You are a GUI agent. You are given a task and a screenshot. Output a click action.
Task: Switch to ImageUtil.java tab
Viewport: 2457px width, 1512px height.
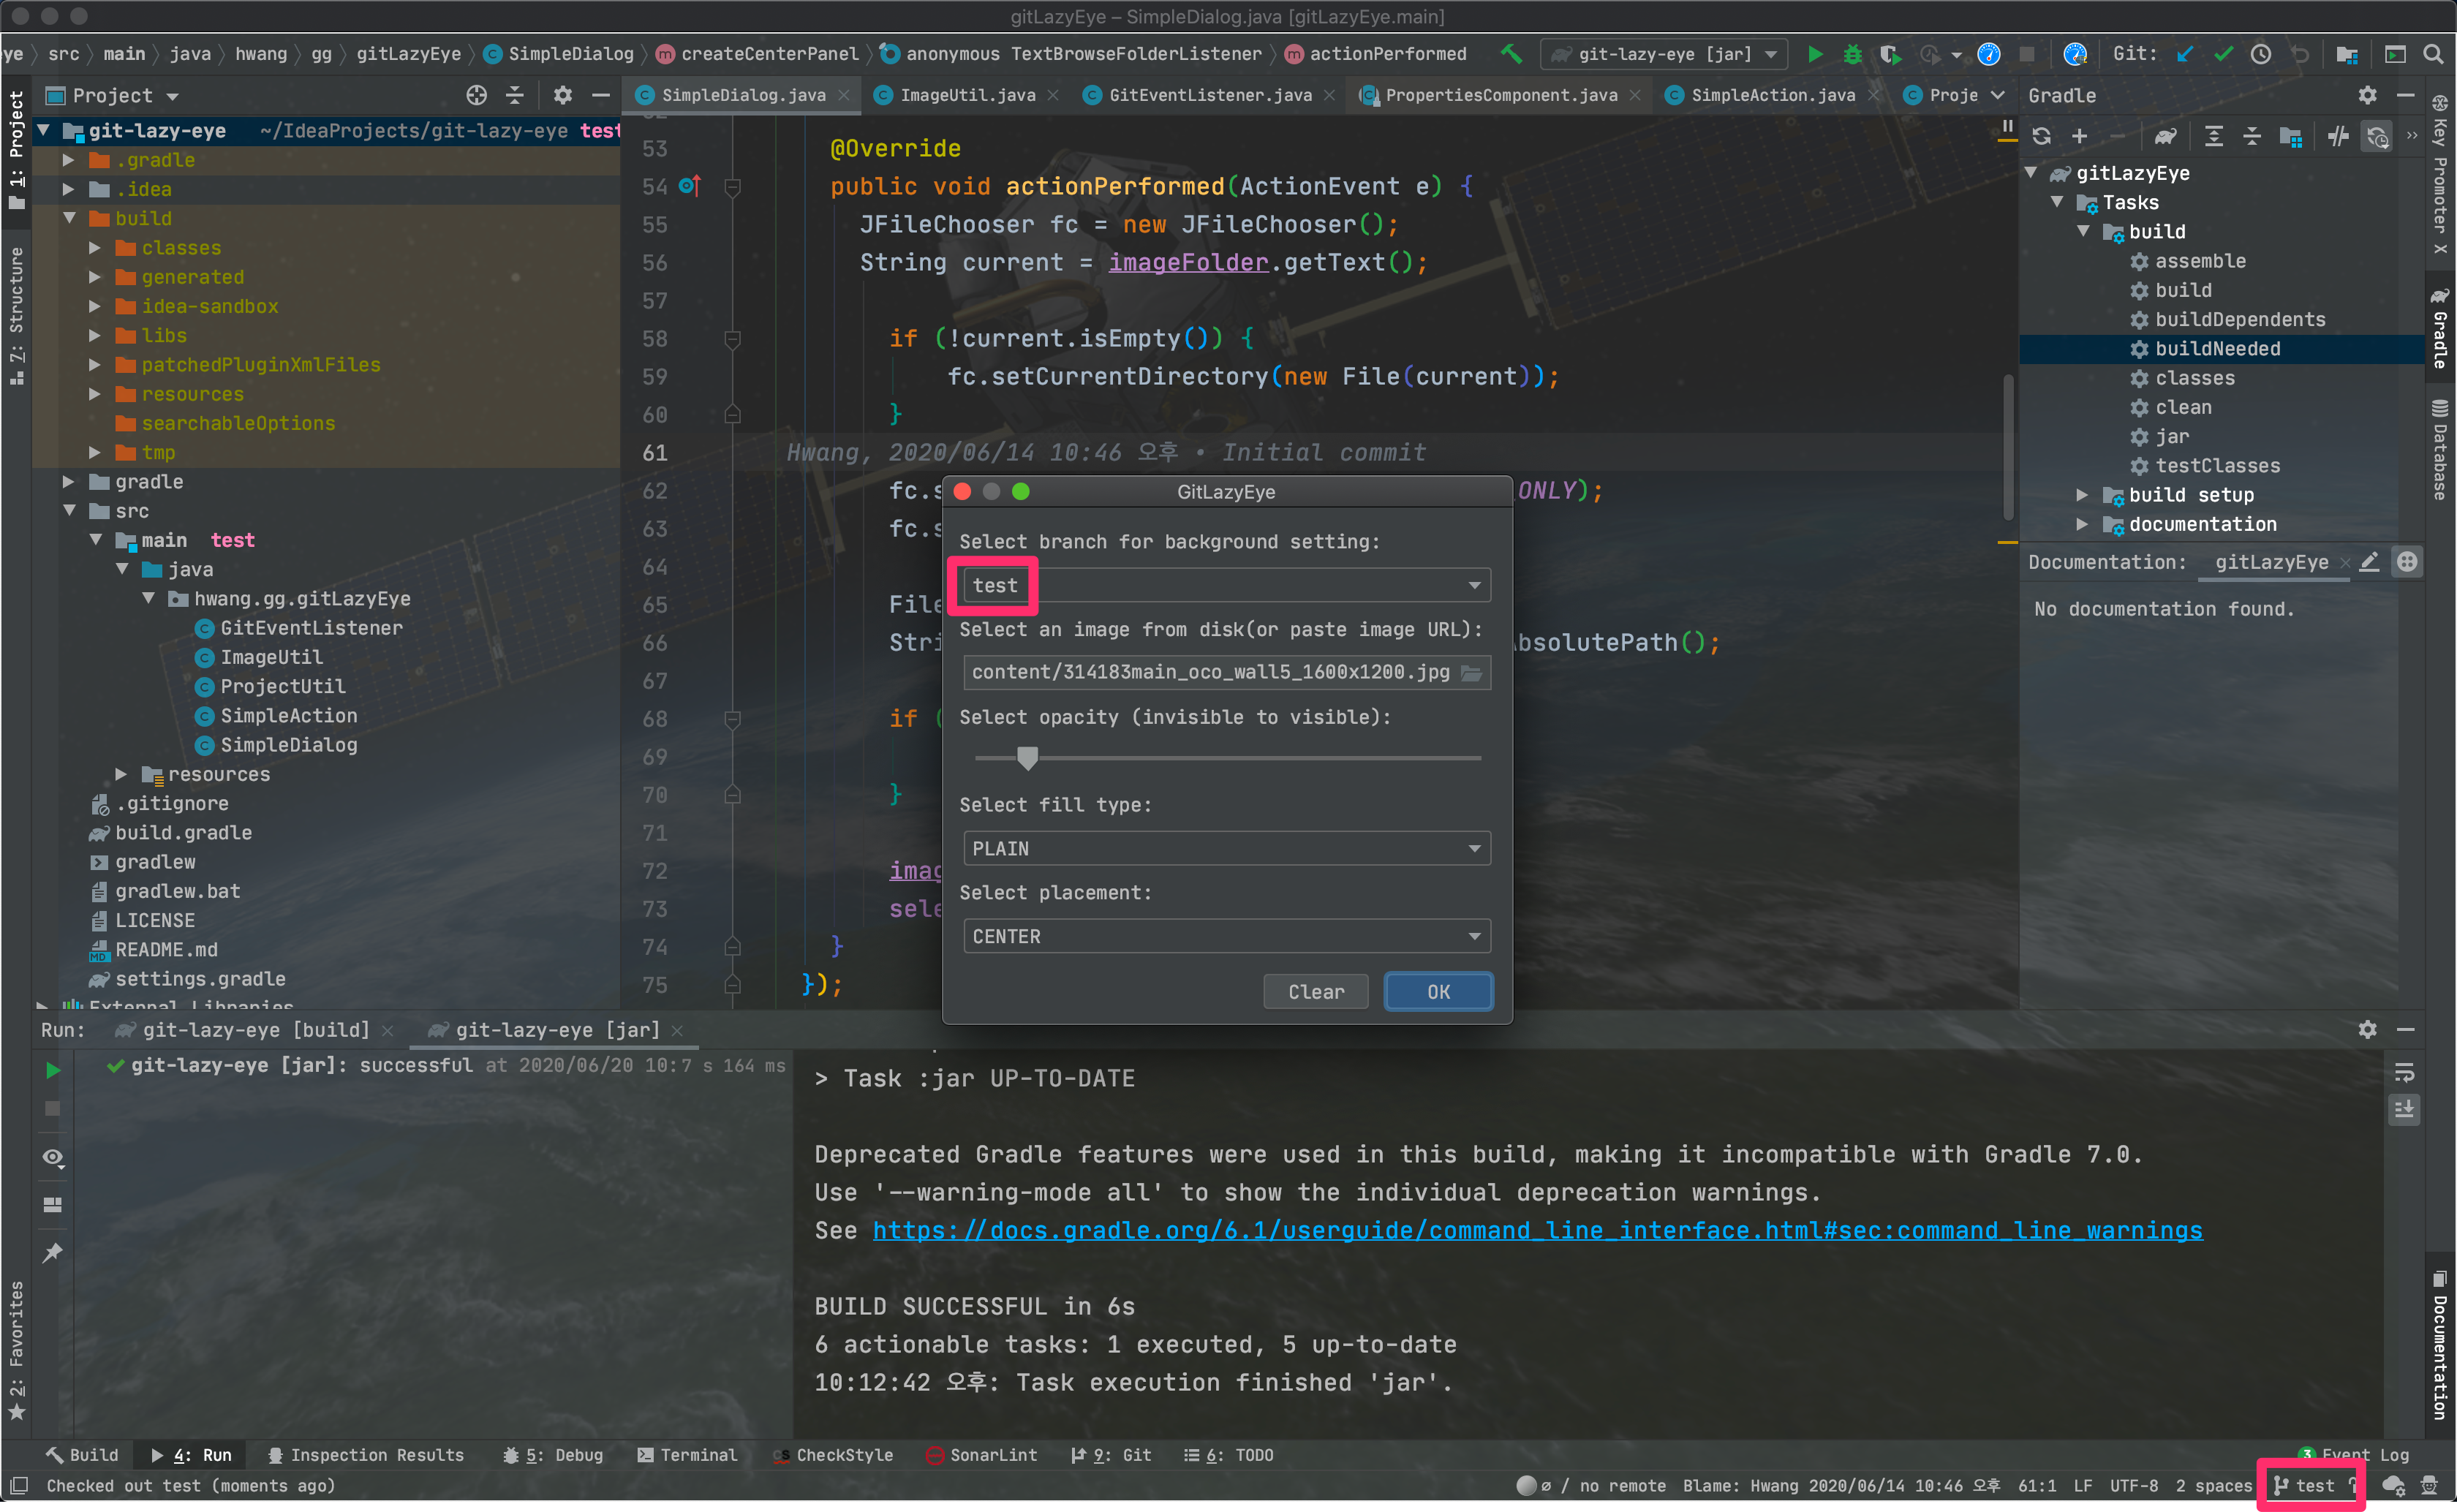[x=966, y=95]
